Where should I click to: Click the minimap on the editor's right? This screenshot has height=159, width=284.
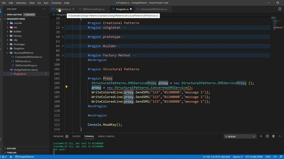[x=277, y=23]
